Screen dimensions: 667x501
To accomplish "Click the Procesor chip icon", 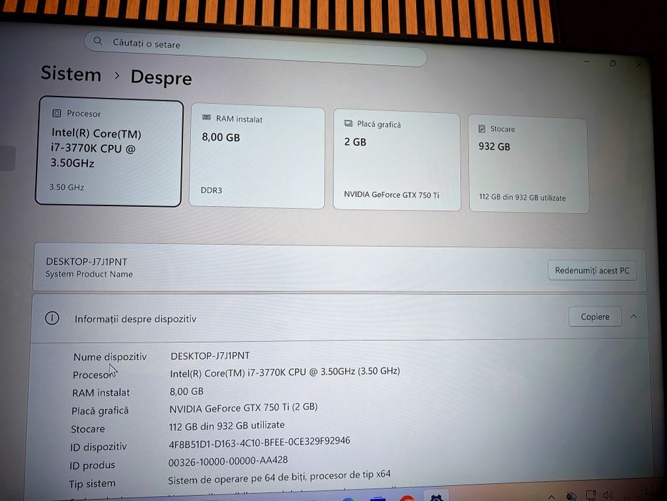I will tap(56, 113).
